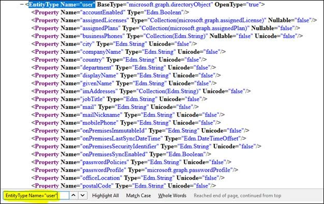Click the onPremisesSyncEnabled property line

click(121, 154)
